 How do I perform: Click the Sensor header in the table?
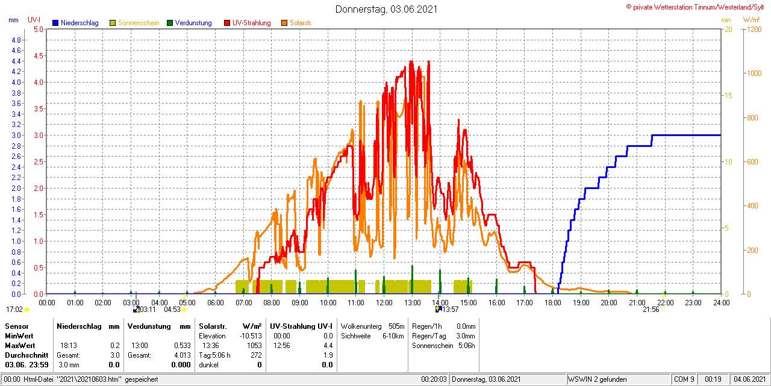click(16, 326)
